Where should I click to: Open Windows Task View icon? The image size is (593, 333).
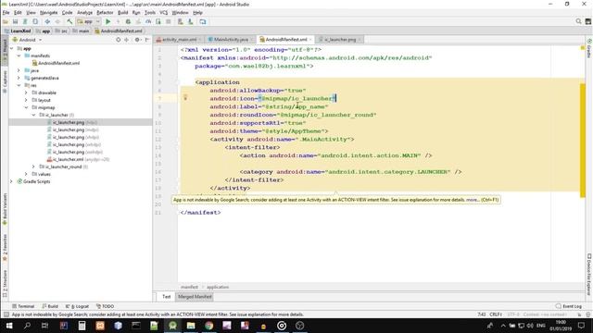(44, 326)
